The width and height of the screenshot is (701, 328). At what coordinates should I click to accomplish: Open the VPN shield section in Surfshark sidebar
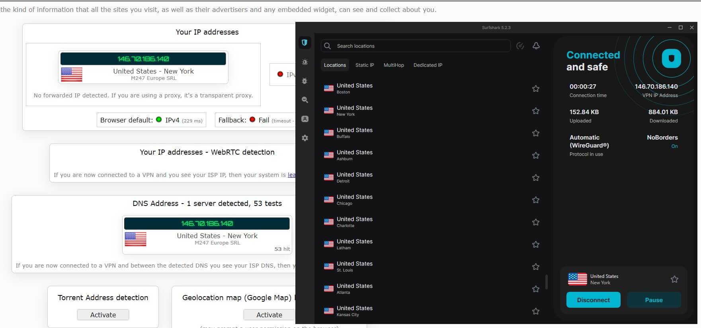coord(305,43)
